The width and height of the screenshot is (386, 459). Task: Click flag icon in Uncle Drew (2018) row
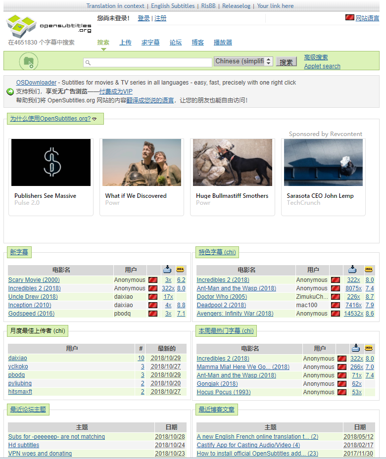point(153,297)
